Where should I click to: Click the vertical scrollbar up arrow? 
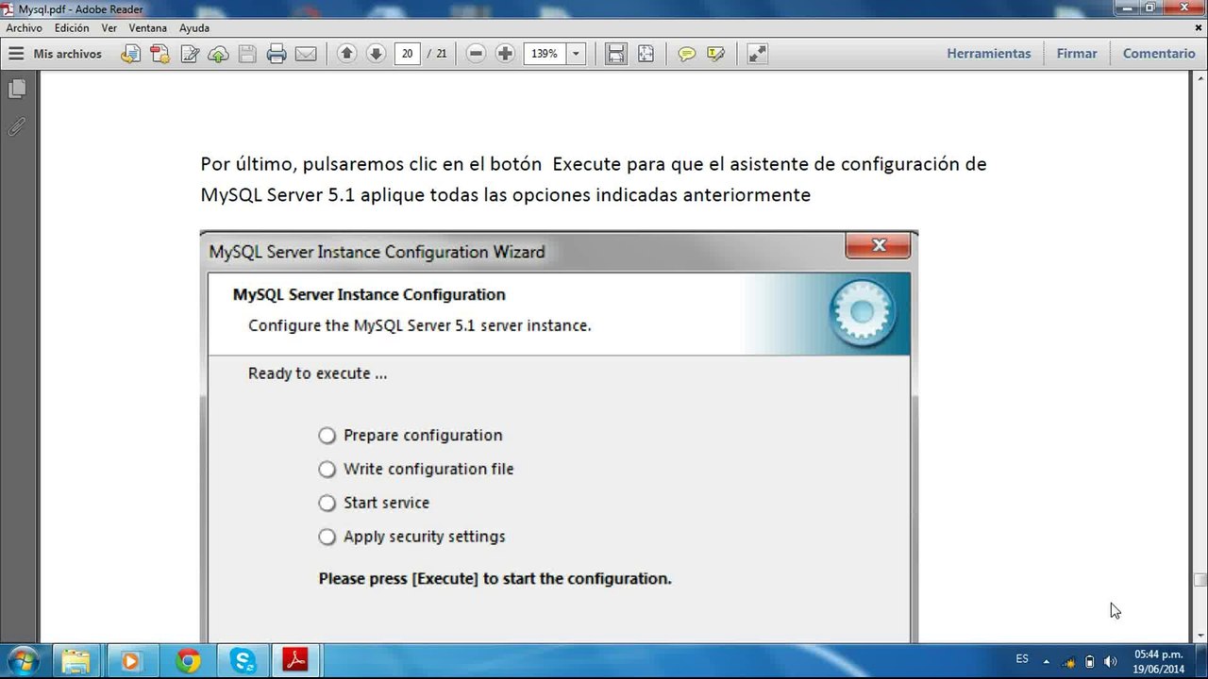click(x=1200, y=79)
